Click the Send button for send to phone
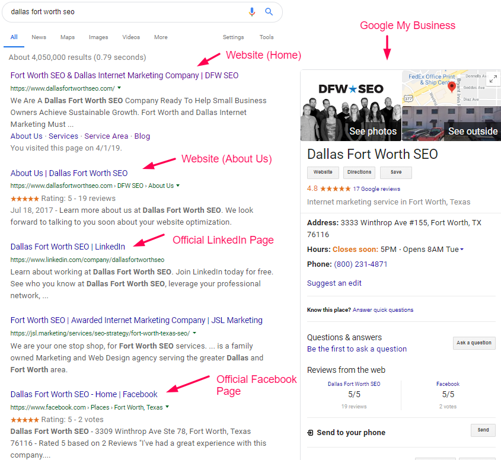Viewport: 501px width, 460px height. pos(483,430)
